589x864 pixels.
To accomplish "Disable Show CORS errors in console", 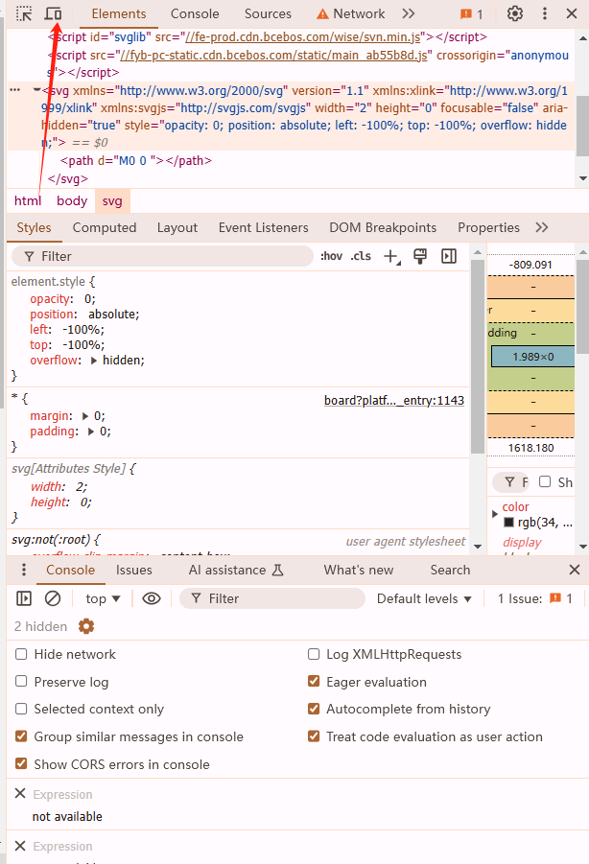I will click(x=21, y=763).
